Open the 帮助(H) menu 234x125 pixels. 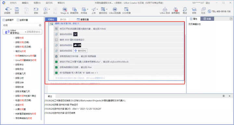(x=61, y=3)
